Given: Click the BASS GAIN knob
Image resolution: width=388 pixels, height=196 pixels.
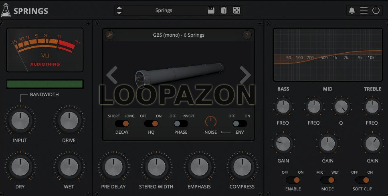Looking at the screenshot, I should click(283, 144).
